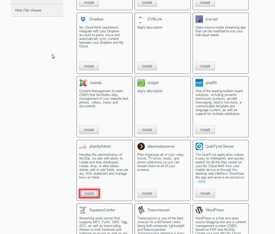Image resolution: width=275 pixels, height=234 pixels.
Task: Click the WordPress app icon
Action: [199, 210]
